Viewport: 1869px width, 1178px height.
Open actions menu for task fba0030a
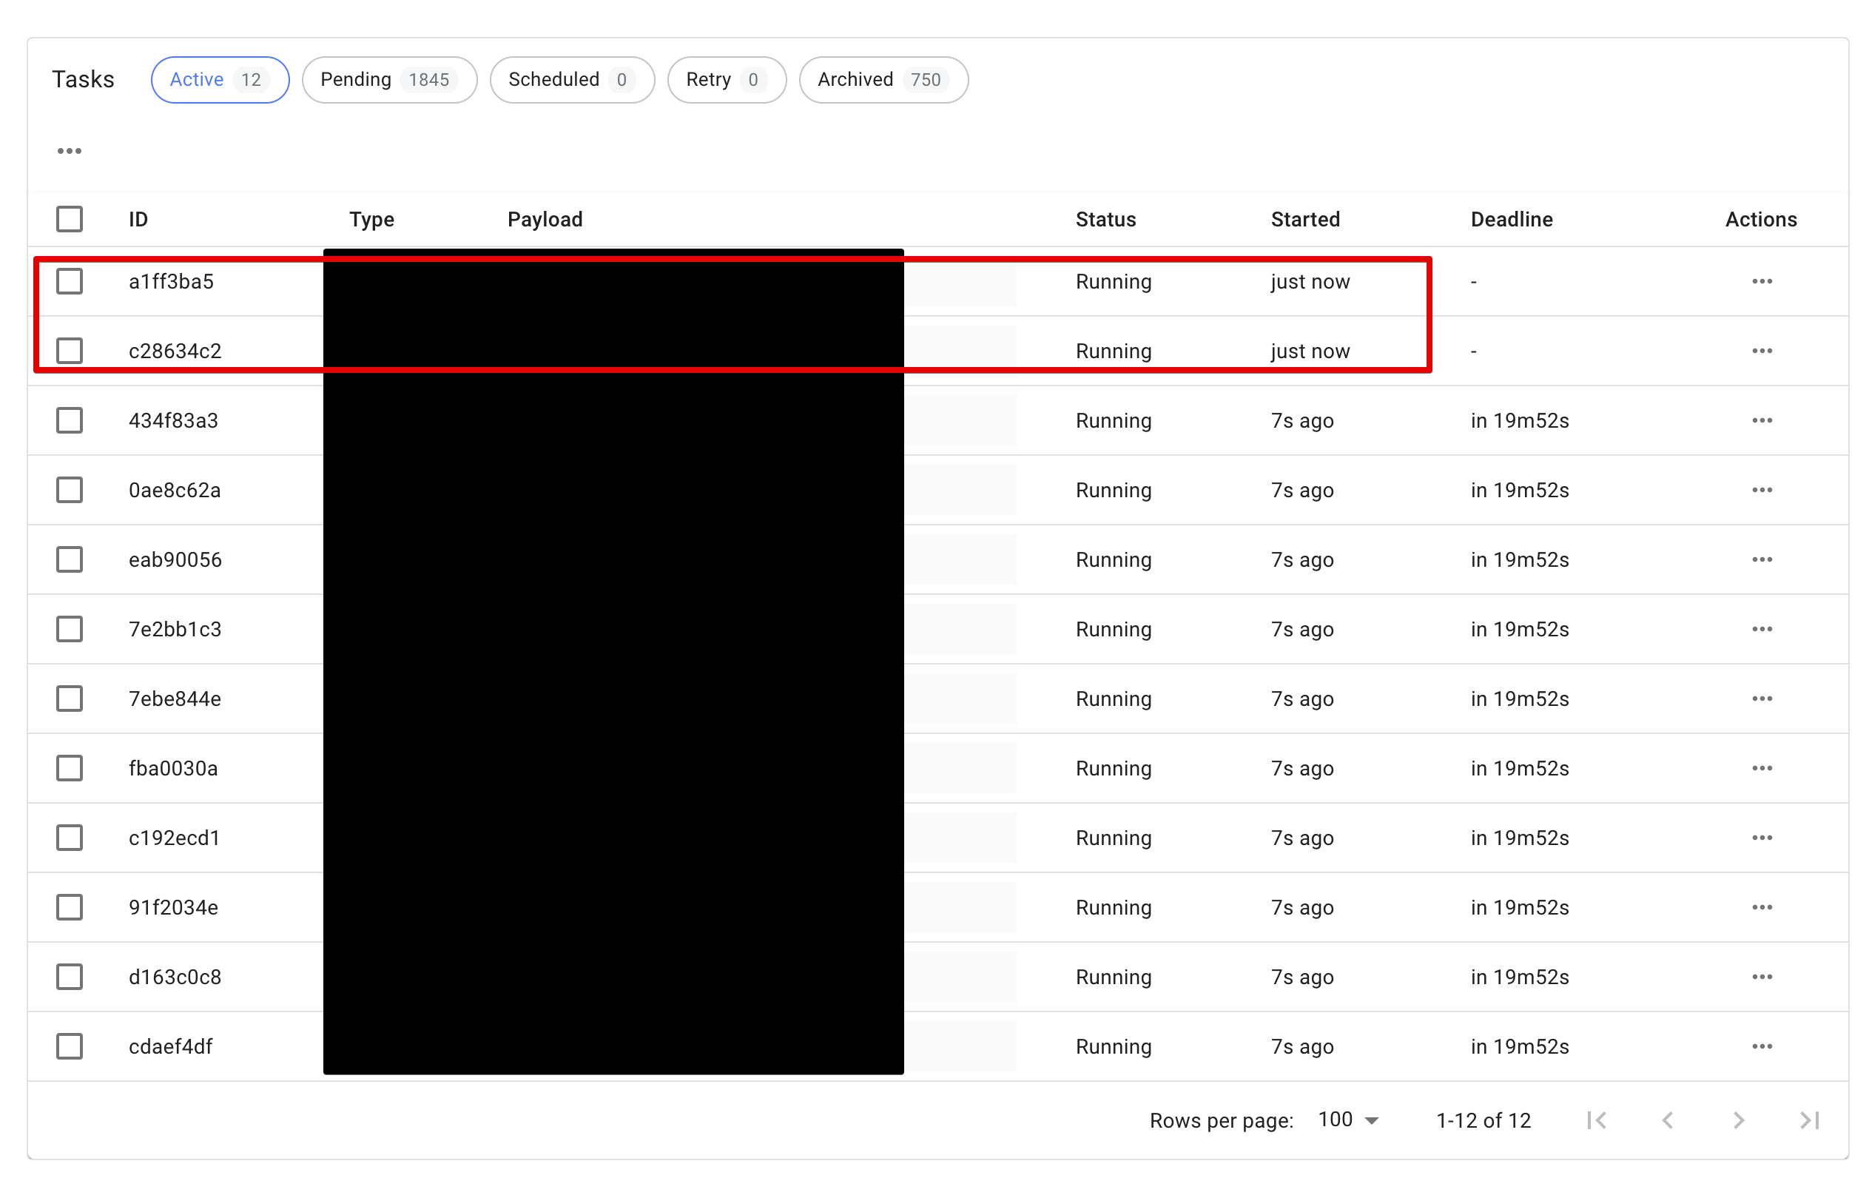[1761, 767]
